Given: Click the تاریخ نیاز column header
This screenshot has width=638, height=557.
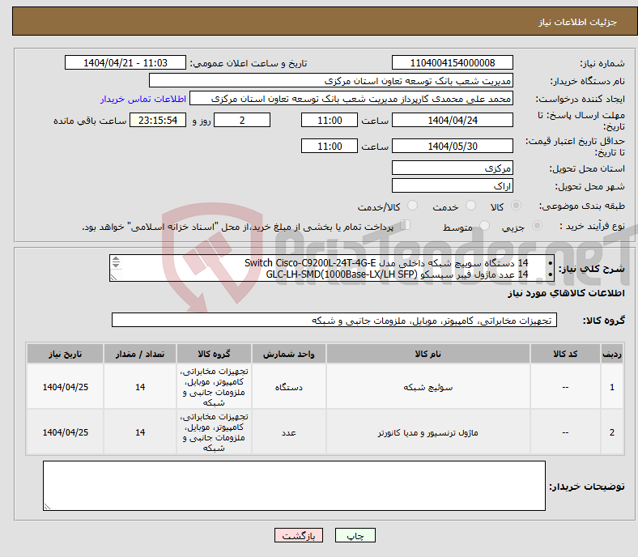Looking at the screenshot, I should (65, 354).
